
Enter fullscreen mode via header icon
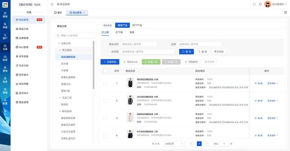coord(254,4)
